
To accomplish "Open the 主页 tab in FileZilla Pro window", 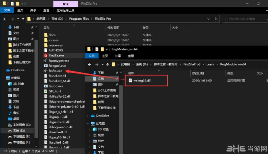I will [20, 10].
